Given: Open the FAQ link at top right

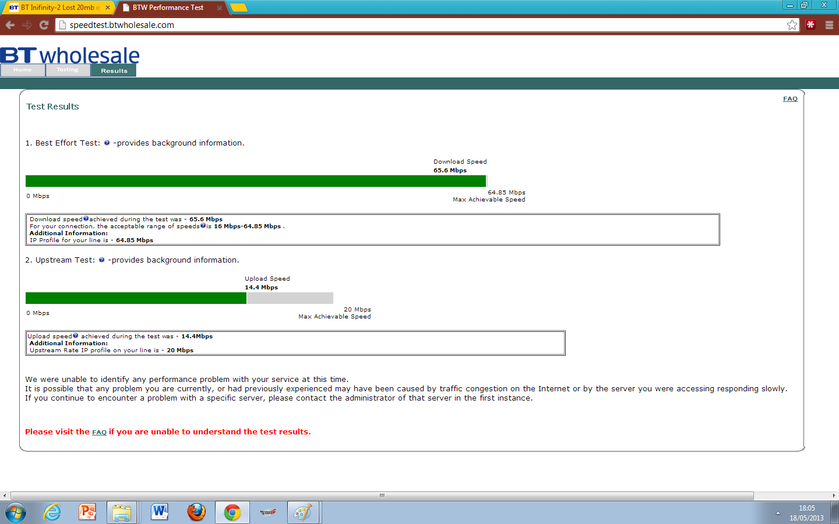Looking at the screenshot, I should pyautogui.click(x=790, y=99).
